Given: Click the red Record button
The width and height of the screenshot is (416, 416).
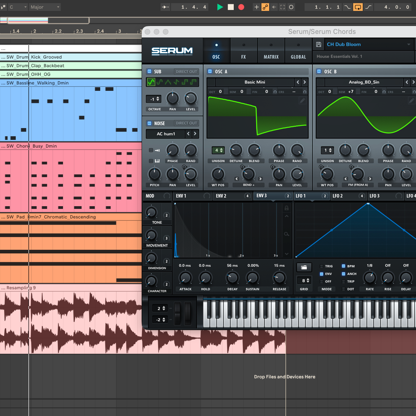Looking at the screenshot, I should tap(241, 7).
